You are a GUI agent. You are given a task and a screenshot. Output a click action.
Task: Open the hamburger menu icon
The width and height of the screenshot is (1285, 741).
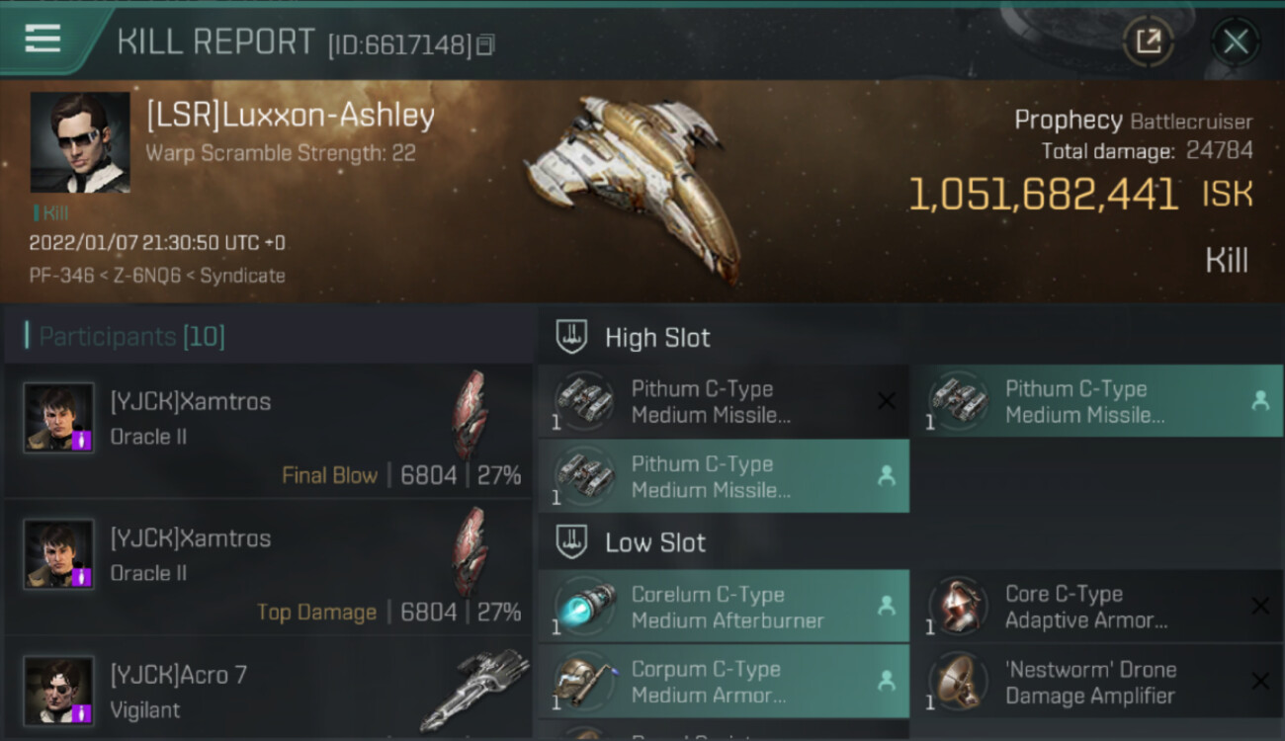pyautogui.click(x=43, y=39)
